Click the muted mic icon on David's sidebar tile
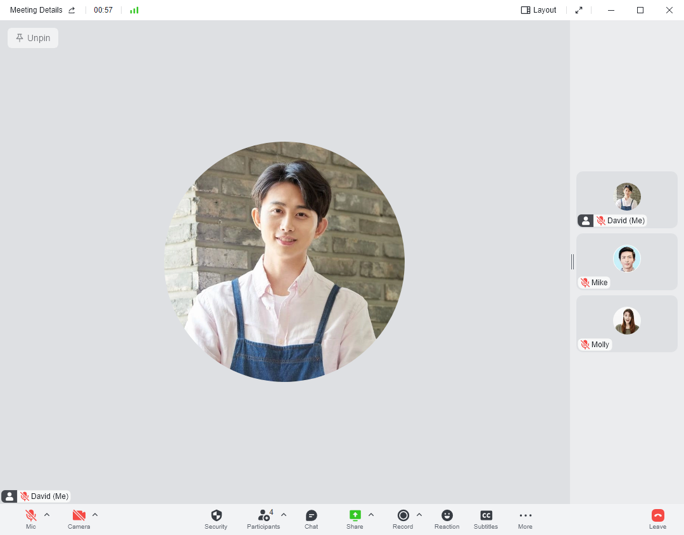Viewport: 684px width, 535px height. tap(600, 221)
